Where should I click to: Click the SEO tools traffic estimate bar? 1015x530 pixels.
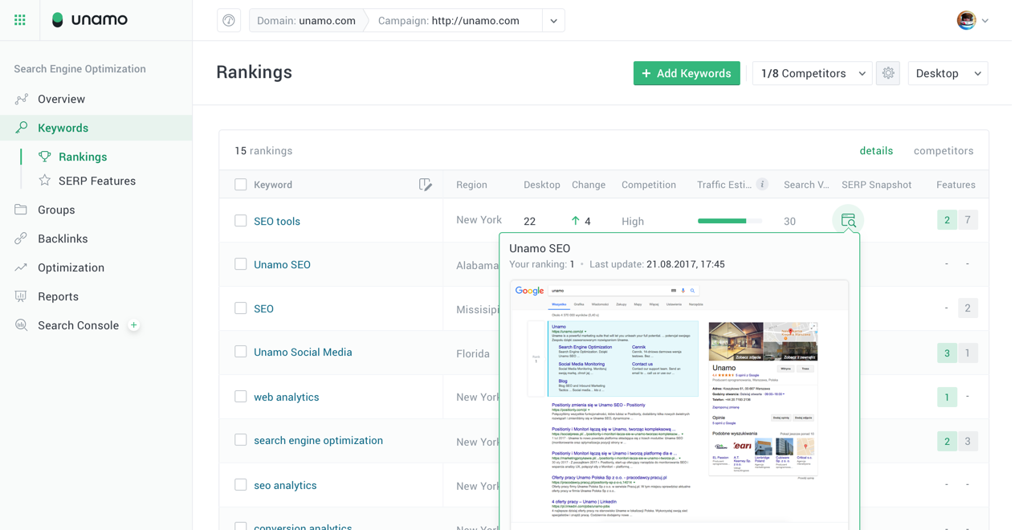[x=730, y=221]
